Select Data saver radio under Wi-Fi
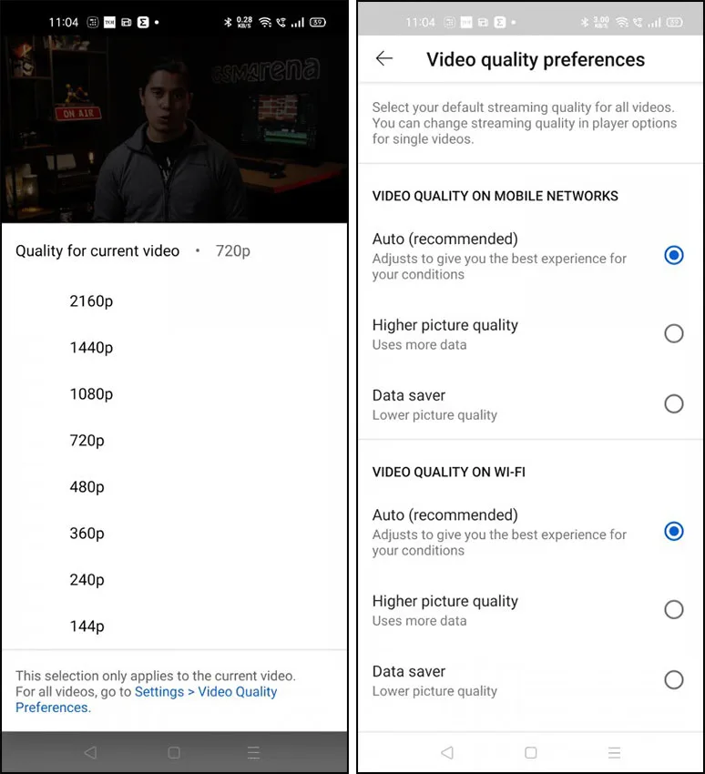This screenshot has width=705, height=774. tap(673, 679)
